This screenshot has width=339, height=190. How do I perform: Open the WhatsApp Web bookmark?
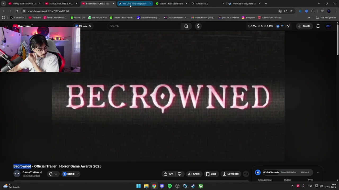coord(97,18)
